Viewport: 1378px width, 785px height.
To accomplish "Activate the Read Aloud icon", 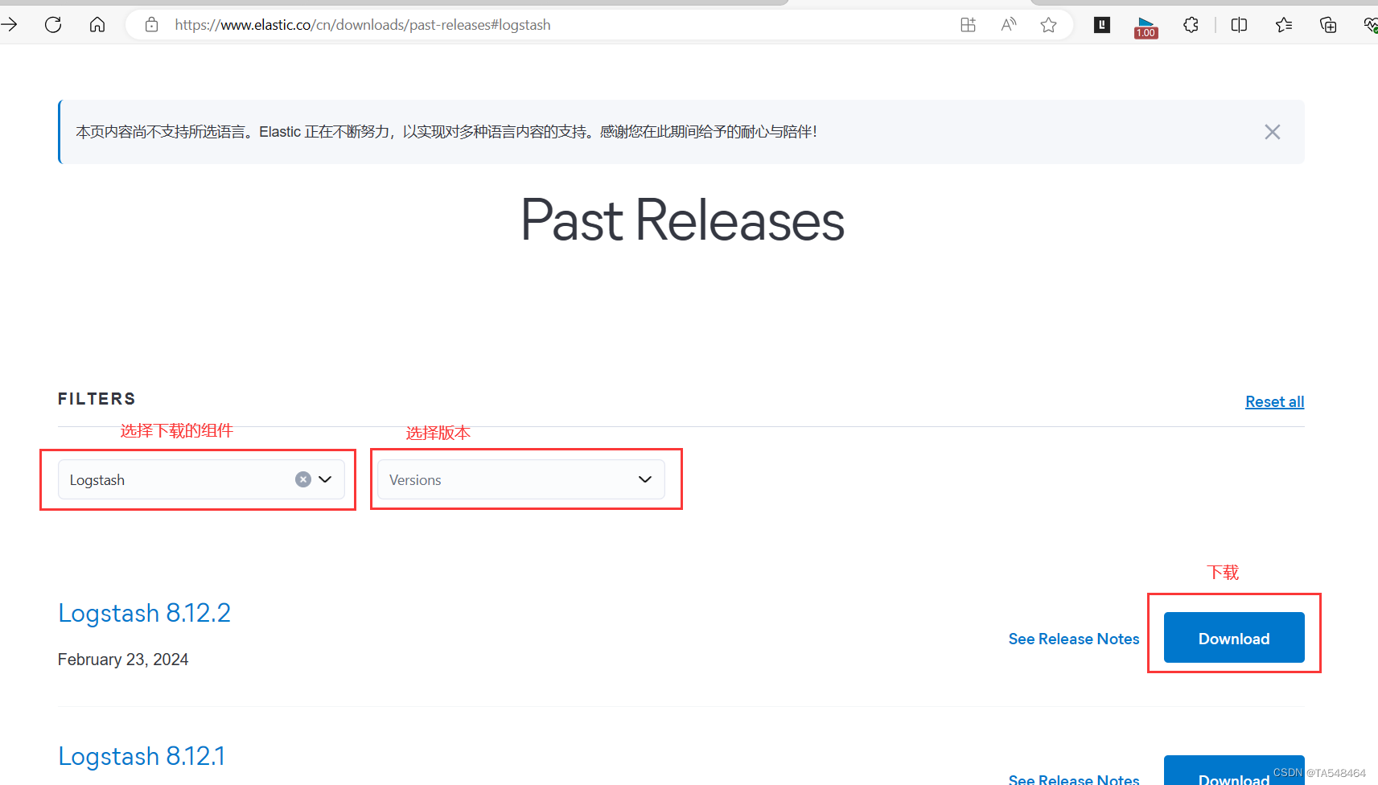I will click(x=1009, y=25).
